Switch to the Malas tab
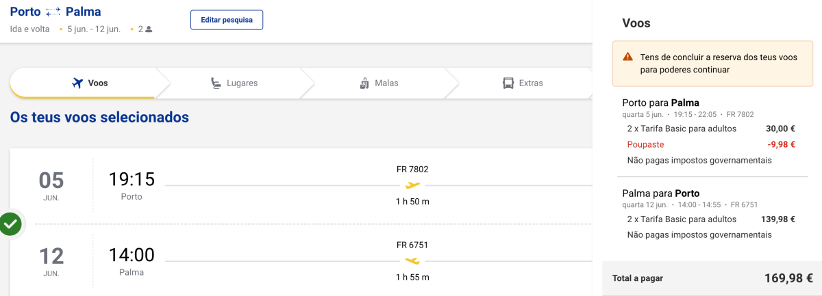 [x=379, y=83]
